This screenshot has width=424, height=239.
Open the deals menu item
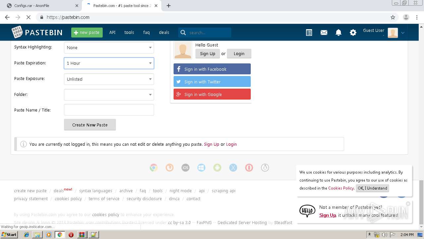click(164, 33)
